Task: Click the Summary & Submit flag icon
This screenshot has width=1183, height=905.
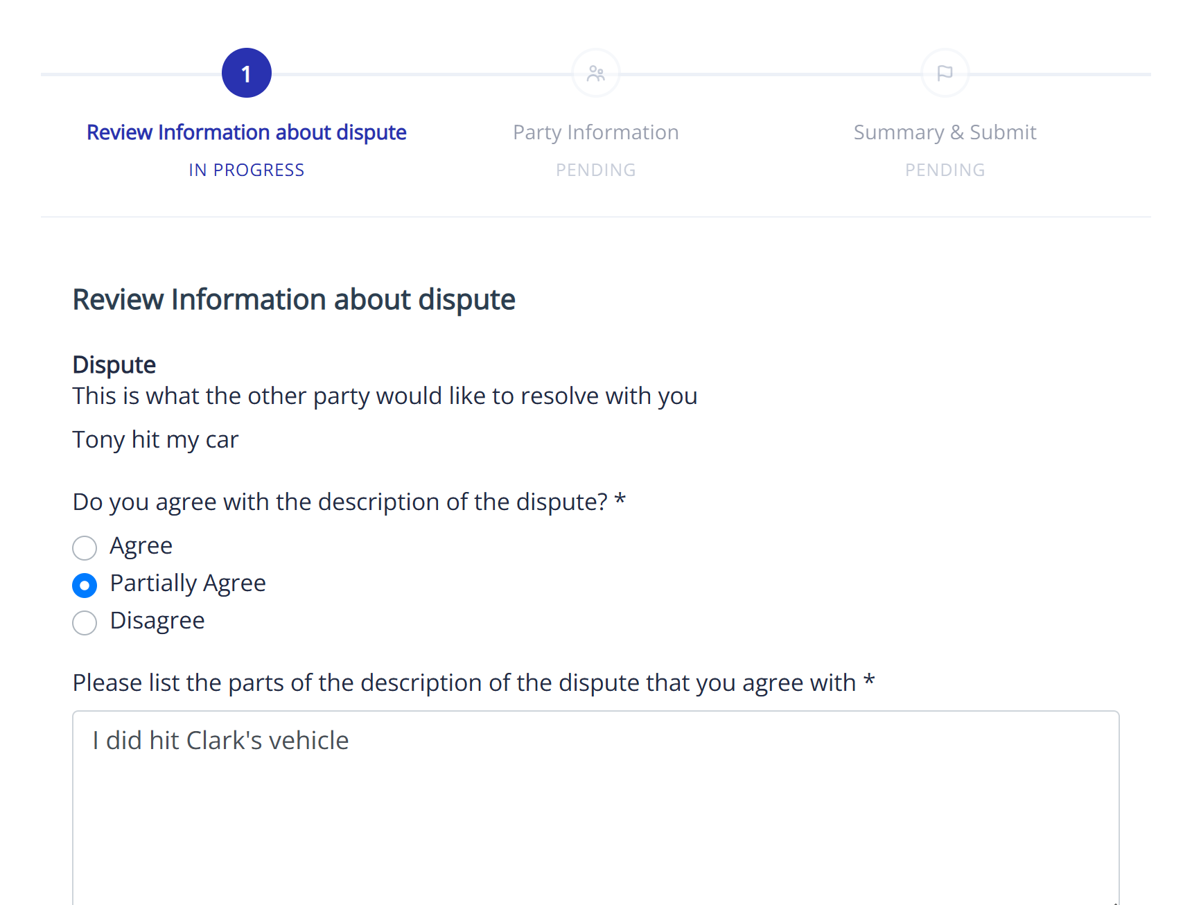Action: pos(945,73)
